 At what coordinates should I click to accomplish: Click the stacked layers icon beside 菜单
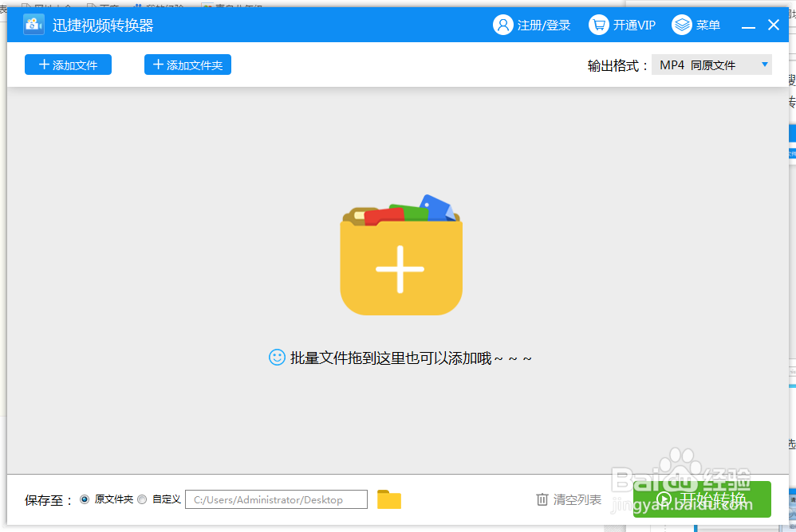coord(680,25)
